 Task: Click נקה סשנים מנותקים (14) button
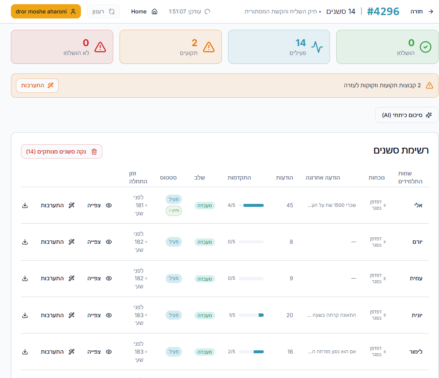pos(62,151)
